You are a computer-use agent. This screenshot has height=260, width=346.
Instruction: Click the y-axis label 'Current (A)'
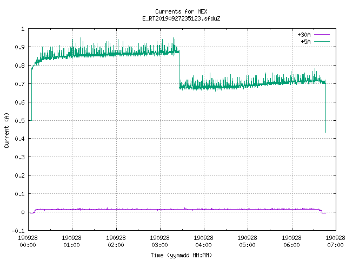(6, 130)
